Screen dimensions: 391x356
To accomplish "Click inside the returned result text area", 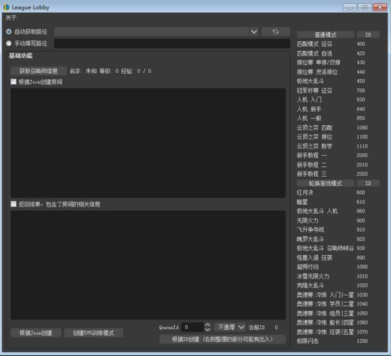I will click(148, 265).
